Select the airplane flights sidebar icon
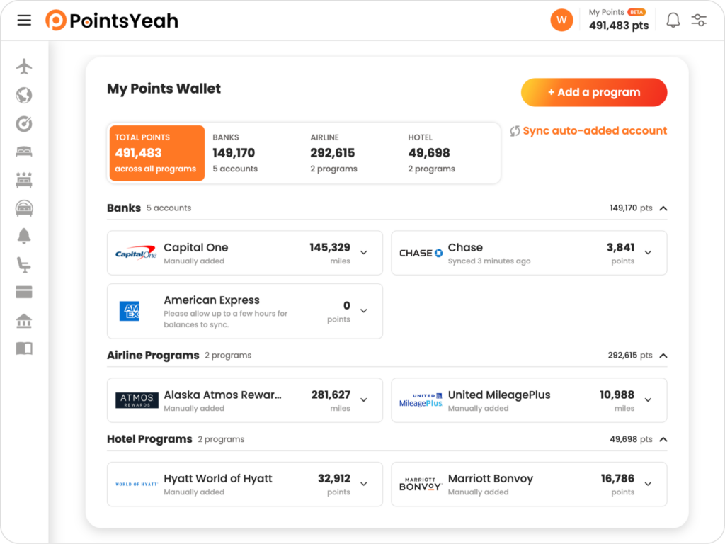 point(24,66)
